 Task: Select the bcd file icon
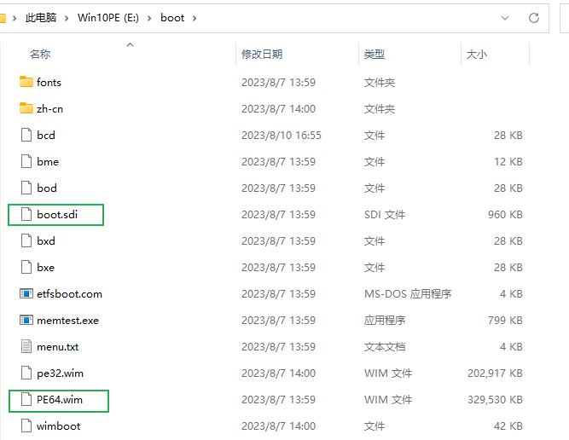coord(26,135)
